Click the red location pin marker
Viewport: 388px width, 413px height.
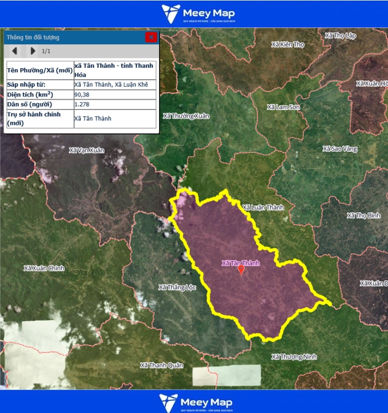pos(241,270)
